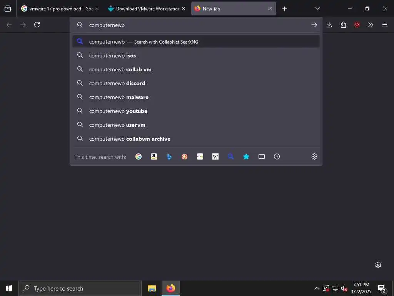Select computernewb collabvm archive suggestion
This screenshot has width=394, height=296.
[196, 139]
